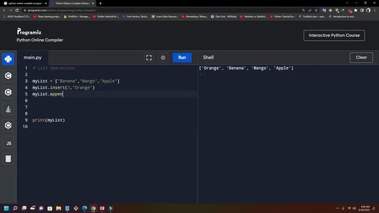Open the Flutter Tutorial bookmark
Image resolution: width=379 pixels, height=213 pixels.
point(282,17)
